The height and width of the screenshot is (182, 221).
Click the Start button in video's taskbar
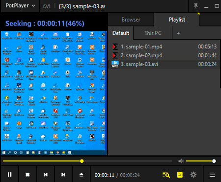click(4, 153)
